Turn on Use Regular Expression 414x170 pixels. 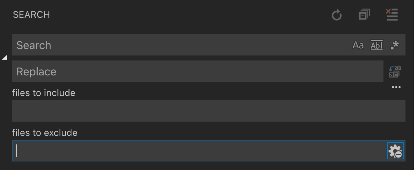point(394,45)
